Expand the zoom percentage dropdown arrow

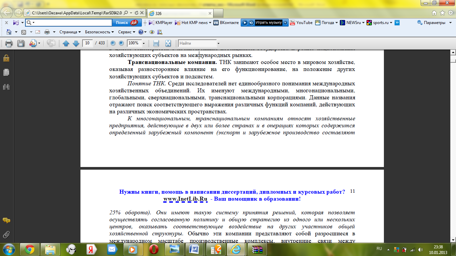(144, 43)
